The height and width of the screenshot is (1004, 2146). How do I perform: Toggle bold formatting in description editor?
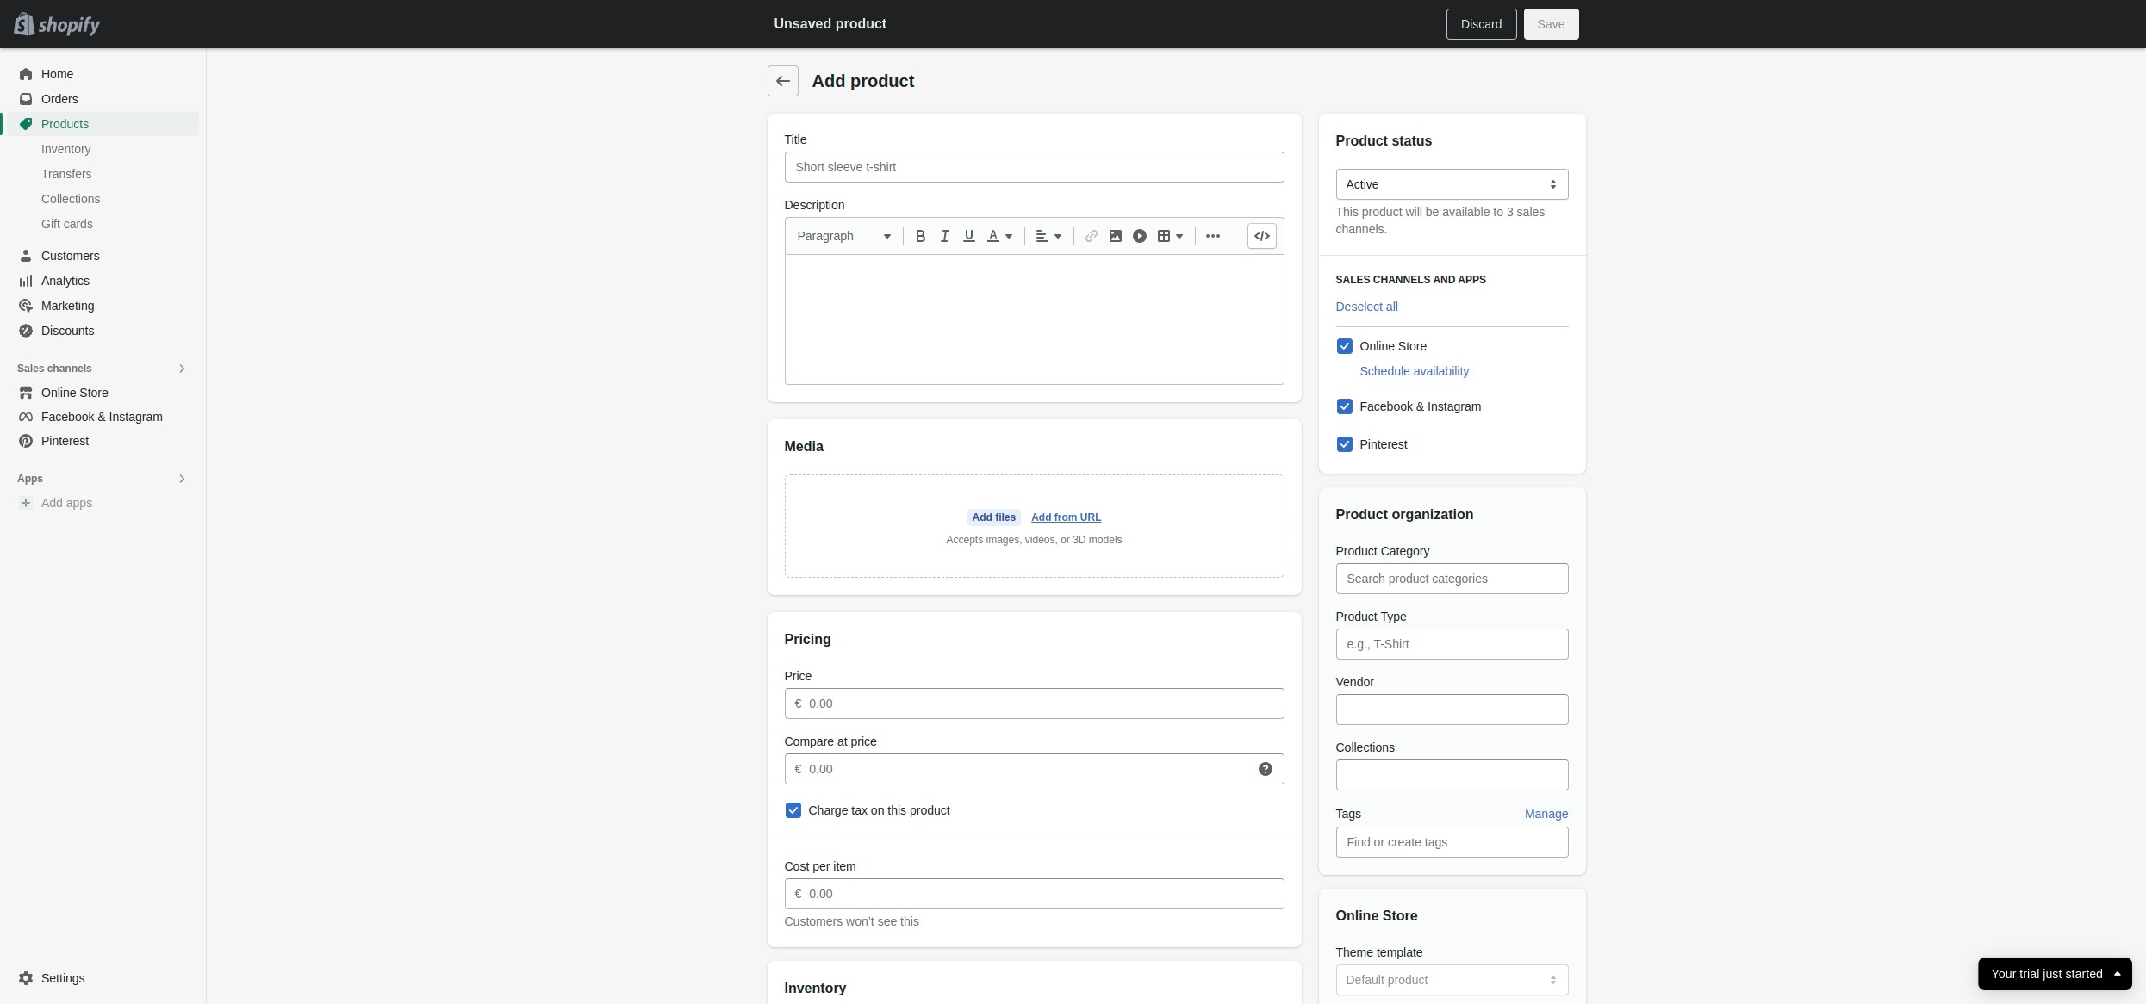pyautogui.click(x=920, y=236)
